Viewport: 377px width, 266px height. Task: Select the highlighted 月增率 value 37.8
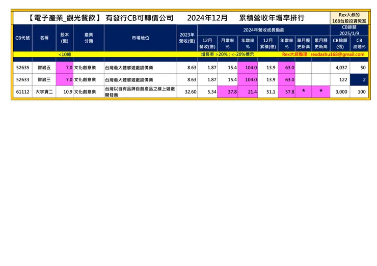[x=227, y=92]
